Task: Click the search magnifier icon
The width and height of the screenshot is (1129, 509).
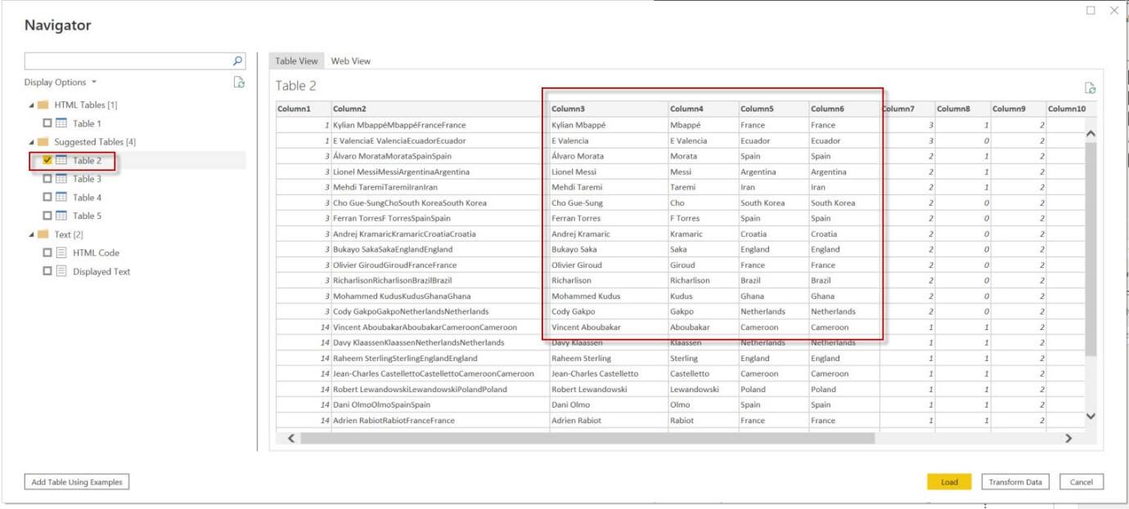Action: click(x=237, y=60)
